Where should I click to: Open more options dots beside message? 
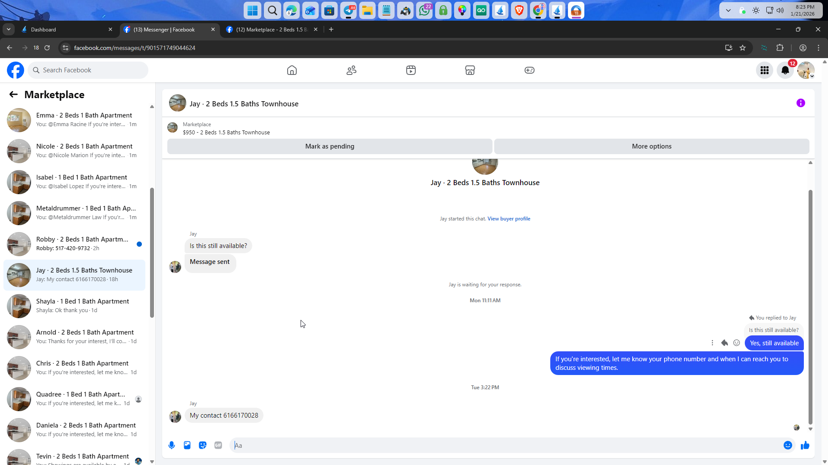712,343
